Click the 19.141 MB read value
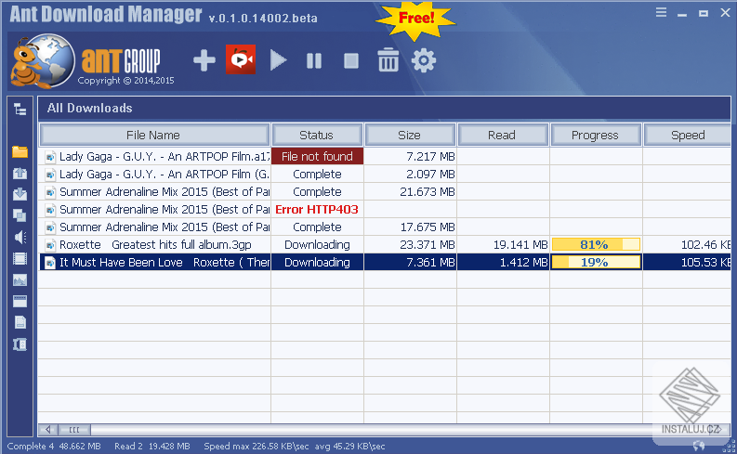The height and width of the screenshot is (454, 737). tap(520, 244)
